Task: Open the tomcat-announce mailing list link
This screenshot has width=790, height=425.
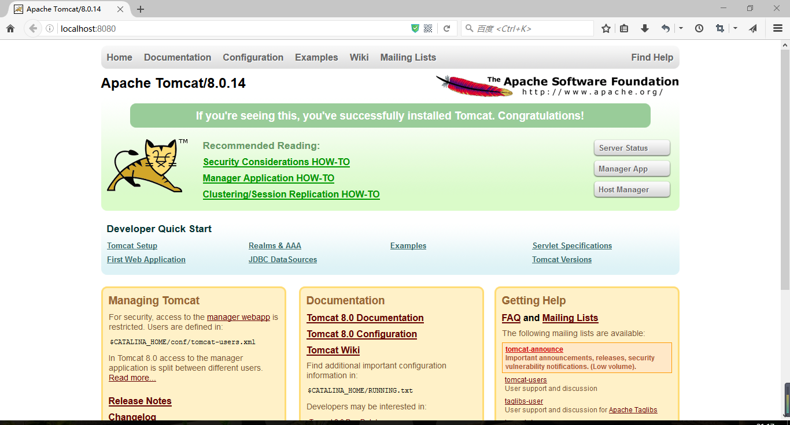Action: tap(534, 349)
